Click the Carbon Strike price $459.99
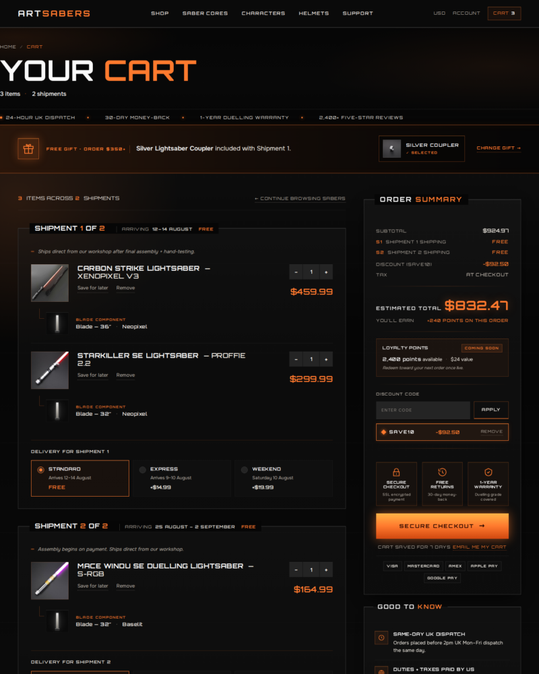Image resolution: width=539 pixels, height=674 pixels. click(x=312, y=292)
